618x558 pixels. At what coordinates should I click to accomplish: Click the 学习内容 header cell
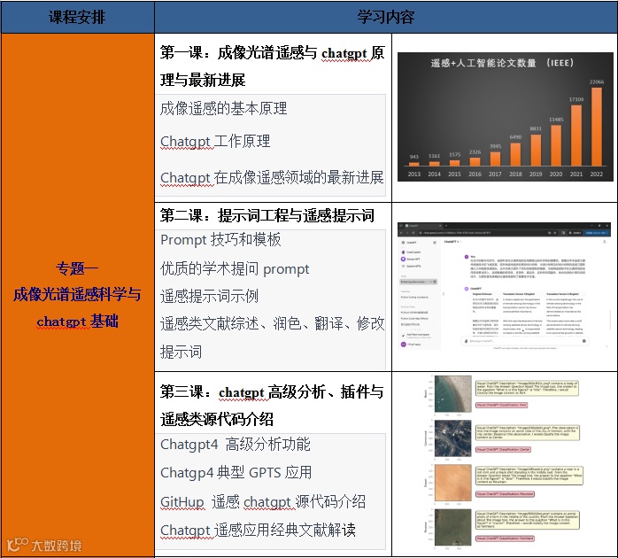[386, 17]
